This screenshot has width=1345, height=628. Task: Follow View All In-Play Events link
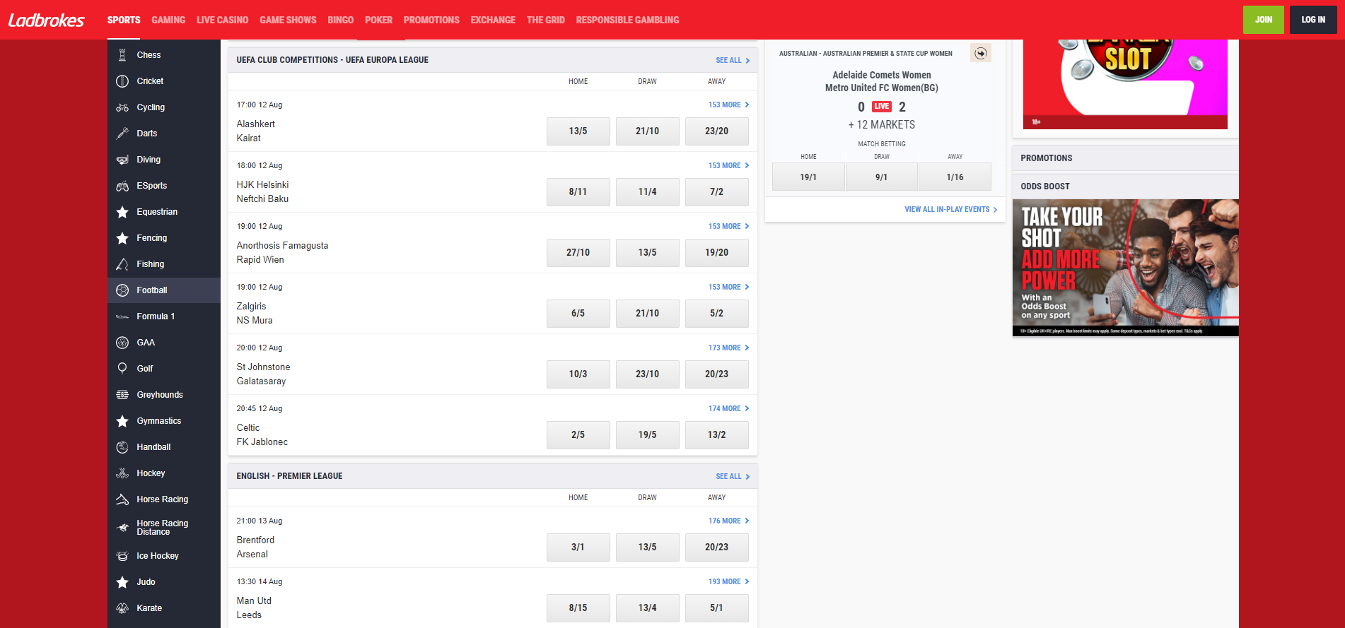pos(950,210)
